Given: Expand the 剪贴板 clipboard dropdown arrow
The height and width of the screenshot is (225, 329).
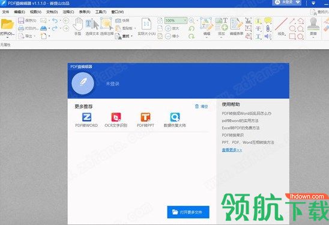Looking at the screenshot, I should 135,28.
